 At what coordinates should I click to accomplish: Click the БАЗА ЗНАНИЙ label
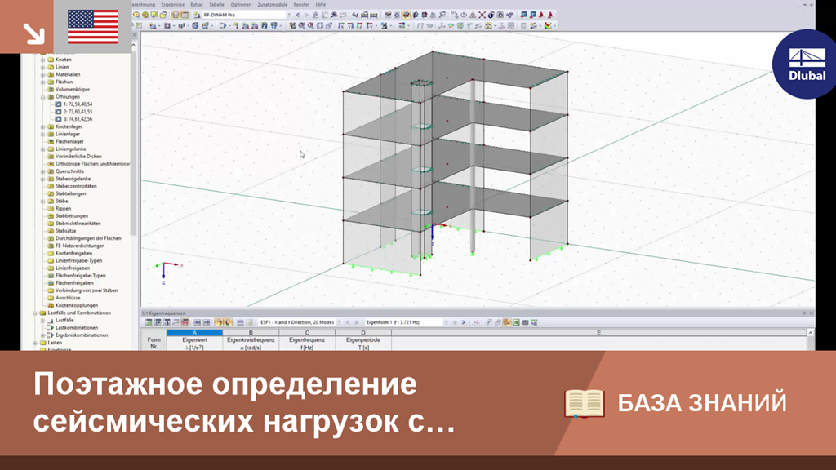click(x=702, y=403)
